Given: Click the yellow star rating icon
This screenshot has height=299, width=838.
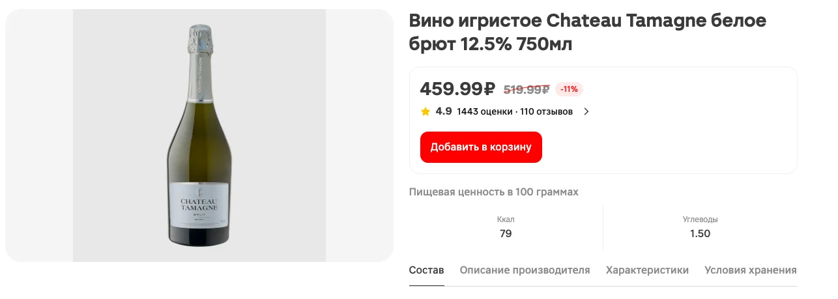Looking at the screenshot, I should 426,111.
